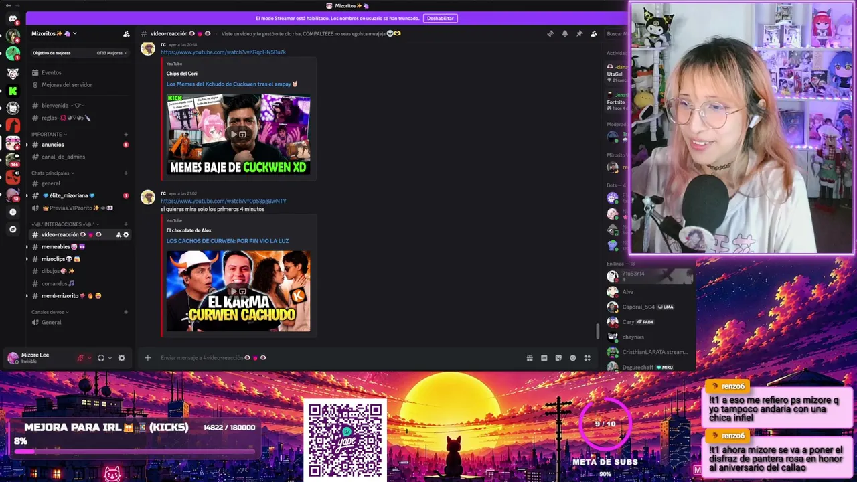This screenshot has width=857, height=482.
Task: Open emoji picker in message bar
Action: 572,358
